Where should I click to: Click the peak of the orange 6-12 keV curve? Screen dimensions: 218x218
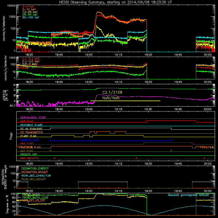coord(98,12)
